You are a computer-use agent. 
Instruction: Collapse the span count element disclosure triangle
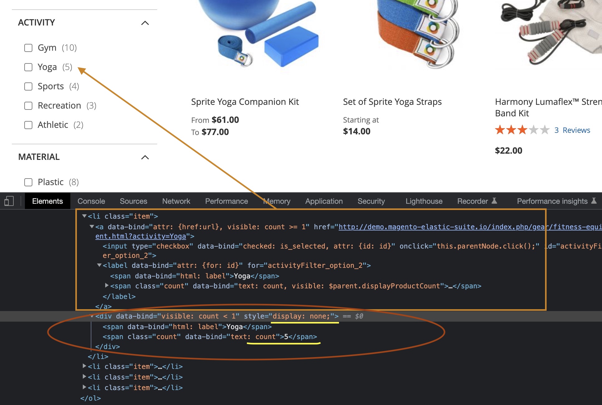tap(107, 286)
